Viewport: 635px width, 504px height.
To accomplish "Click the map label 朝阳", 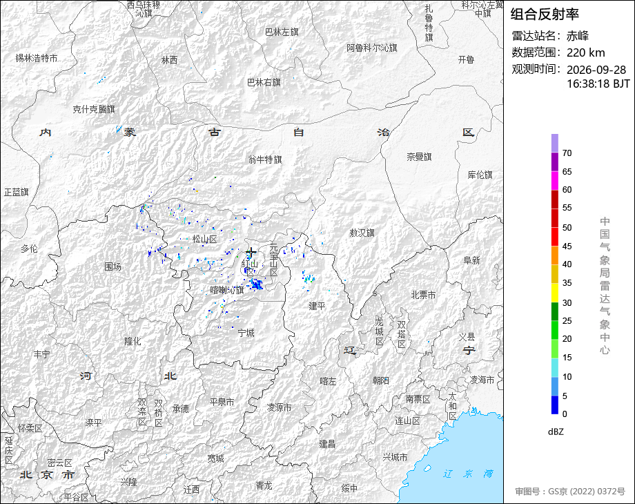I will click(381, 380).
